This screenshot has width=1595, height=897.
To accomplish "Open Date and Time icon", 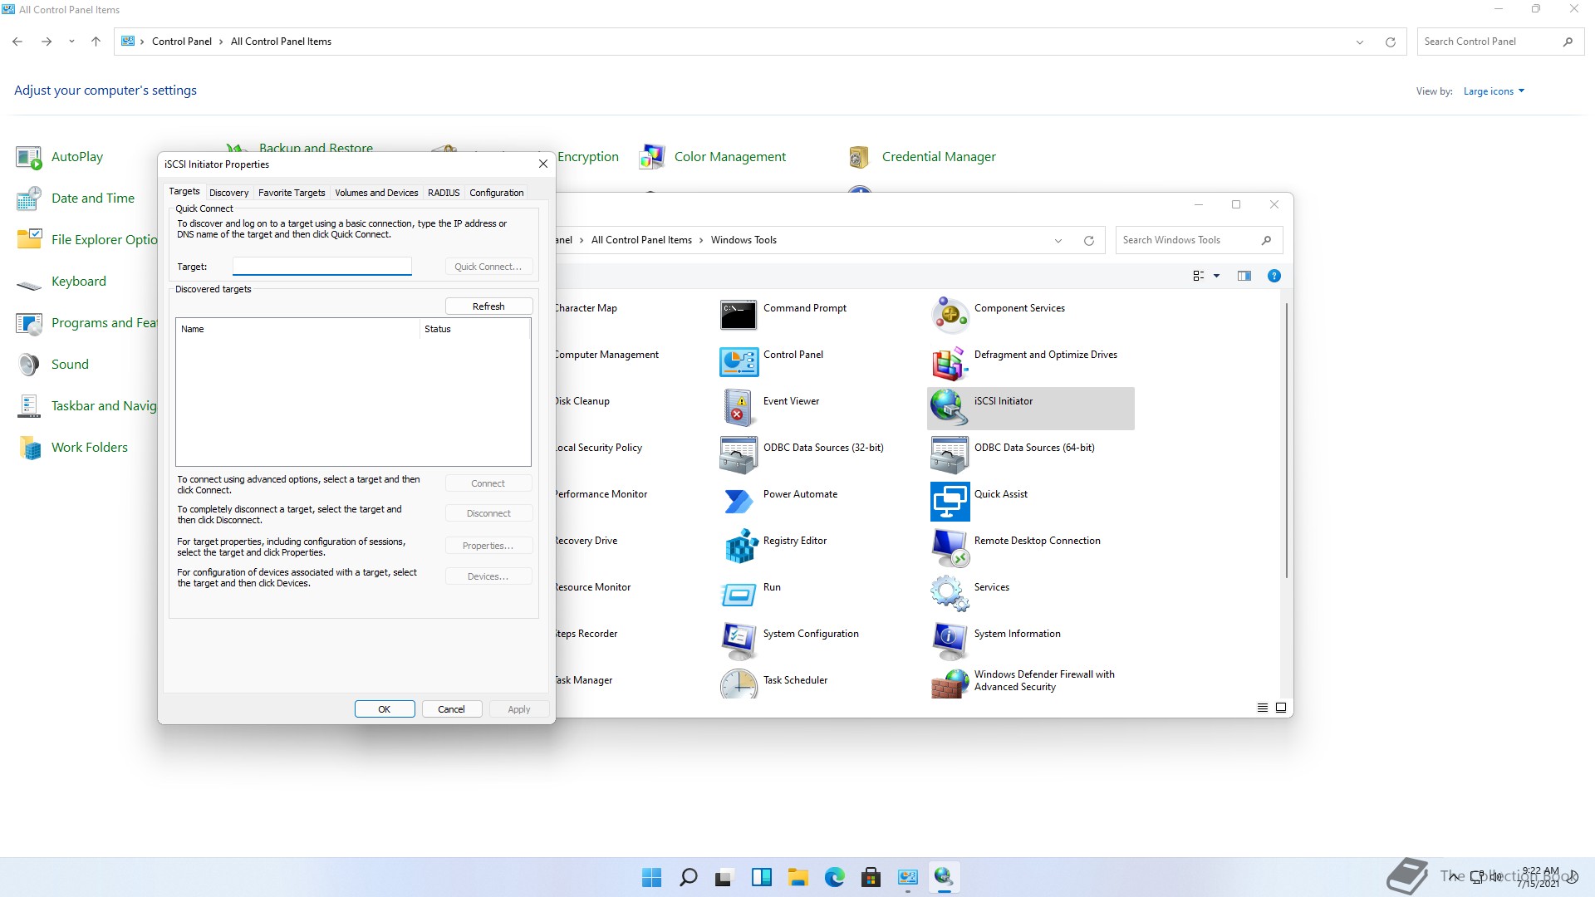I will coord(29,199).
